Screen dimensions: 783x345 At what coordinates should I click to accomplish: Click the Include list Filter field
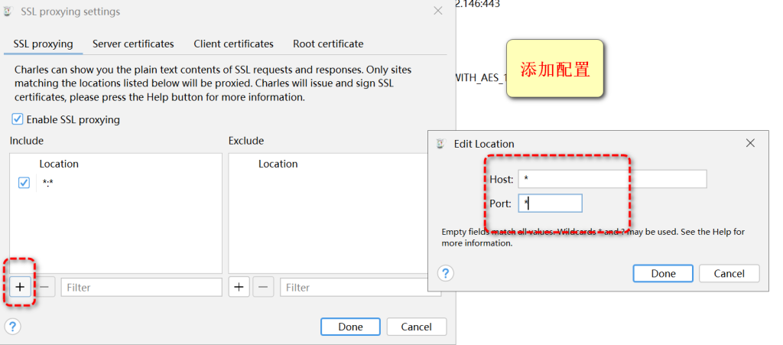pos(141,287)
